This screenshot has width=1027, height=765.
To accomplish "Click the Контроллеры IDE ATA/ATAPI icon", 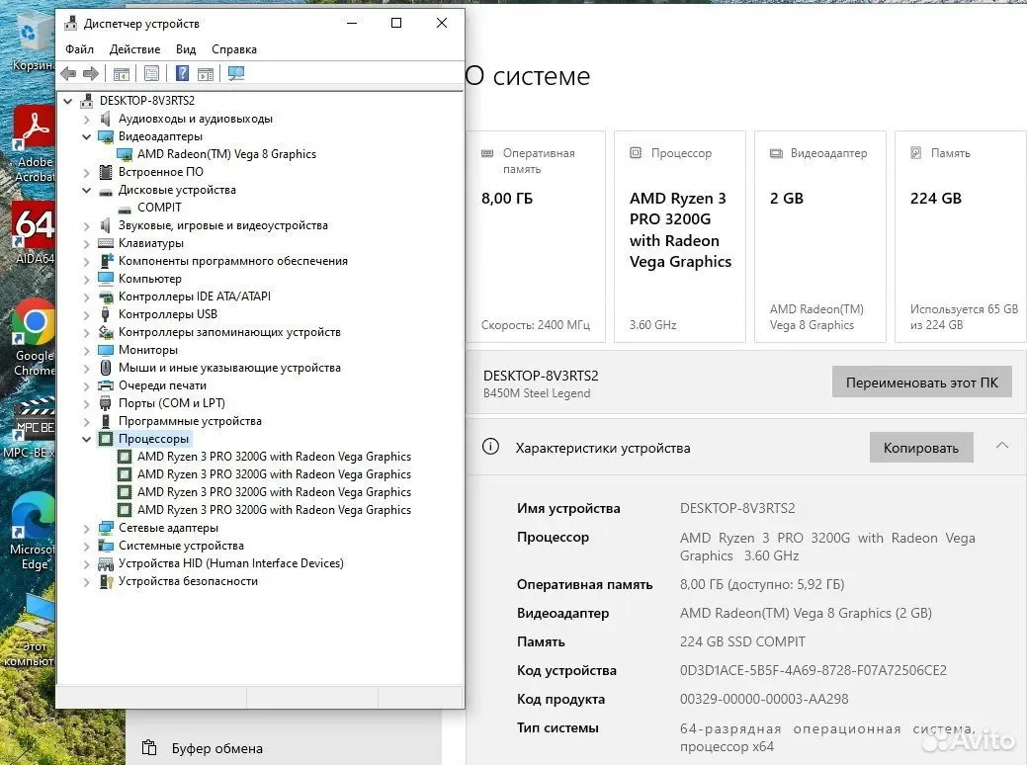I will (x=106, y=297).
